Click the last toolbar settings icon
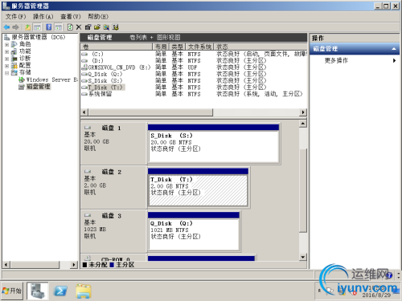The width and height of the screenshot is (402, 301). pyautogui.click(x=116, y=27)
